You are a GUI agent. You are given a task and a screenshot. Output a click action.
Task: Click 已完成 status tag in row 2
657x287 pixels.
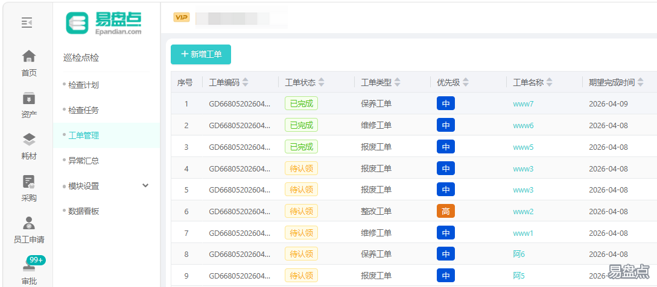coord(301,125)
